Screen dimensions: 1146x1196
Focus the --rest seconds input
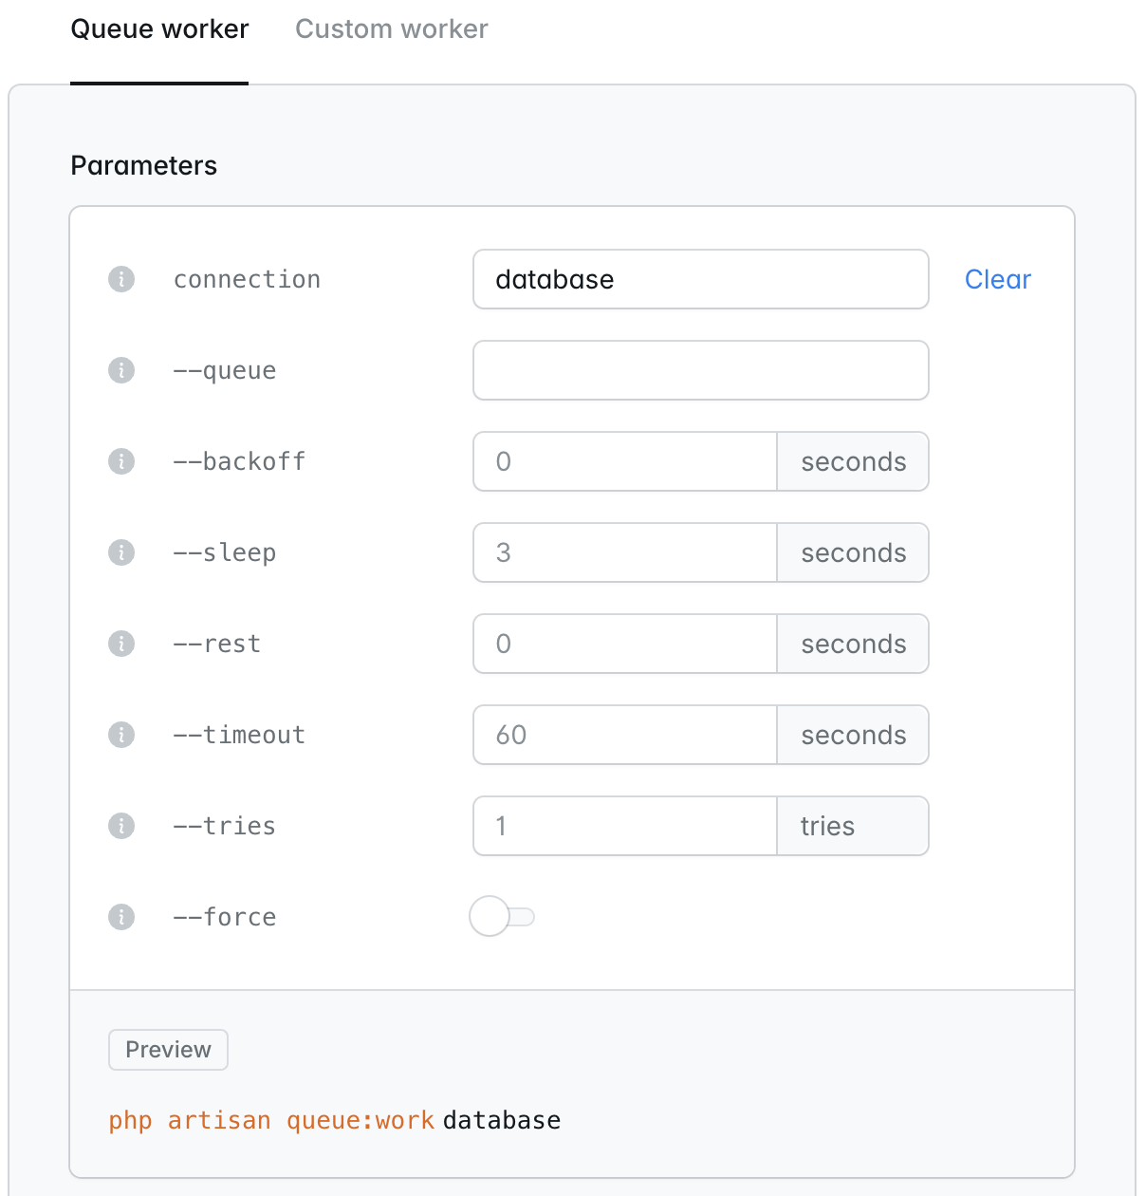coord(625,644)
